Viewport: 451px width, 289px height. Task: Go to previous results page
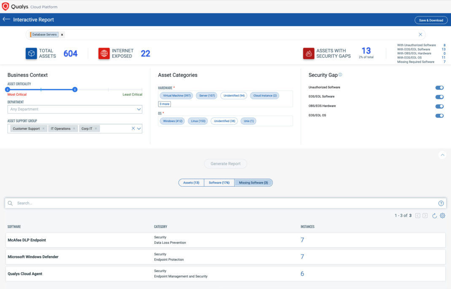tap(418, 216)
